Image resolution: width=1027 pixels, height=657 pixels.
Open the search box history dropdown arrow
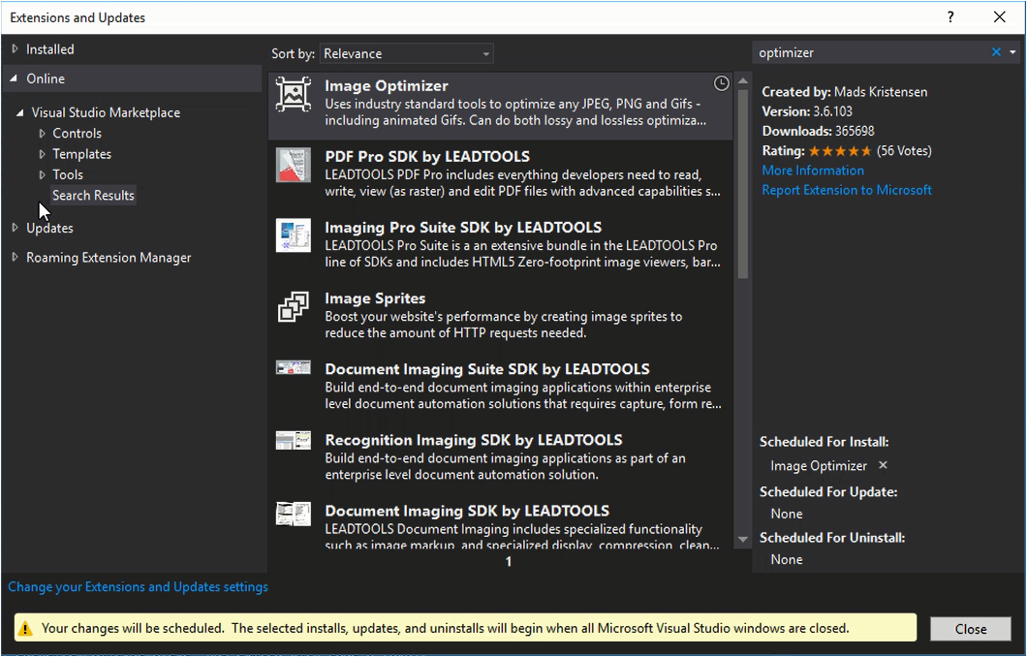click(x=1012, y=52)
